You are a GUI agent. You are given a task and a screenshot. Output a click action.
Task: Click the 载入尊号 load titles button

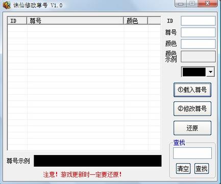pyautogui.click(x=192, y=90)
